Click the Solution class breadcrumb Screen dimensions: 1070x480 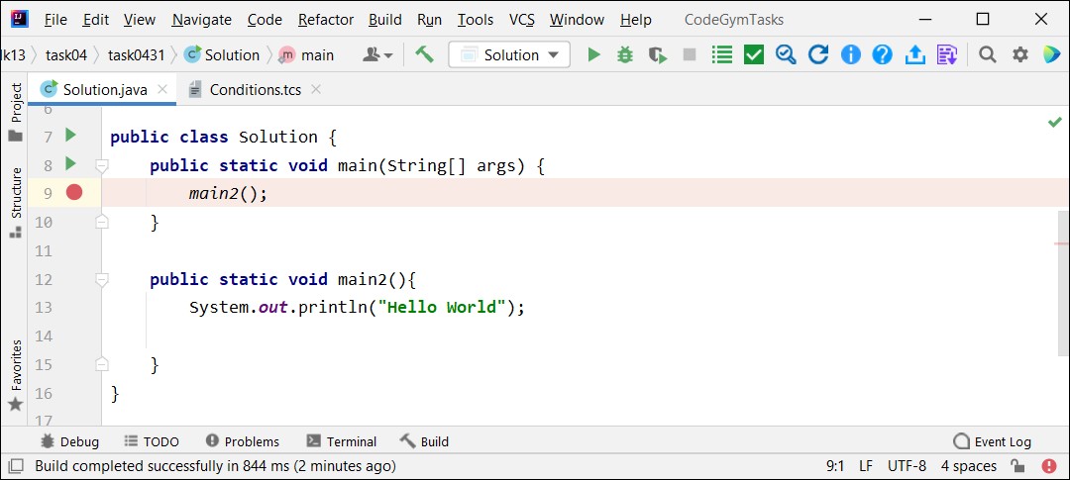(x=222, y=54)
